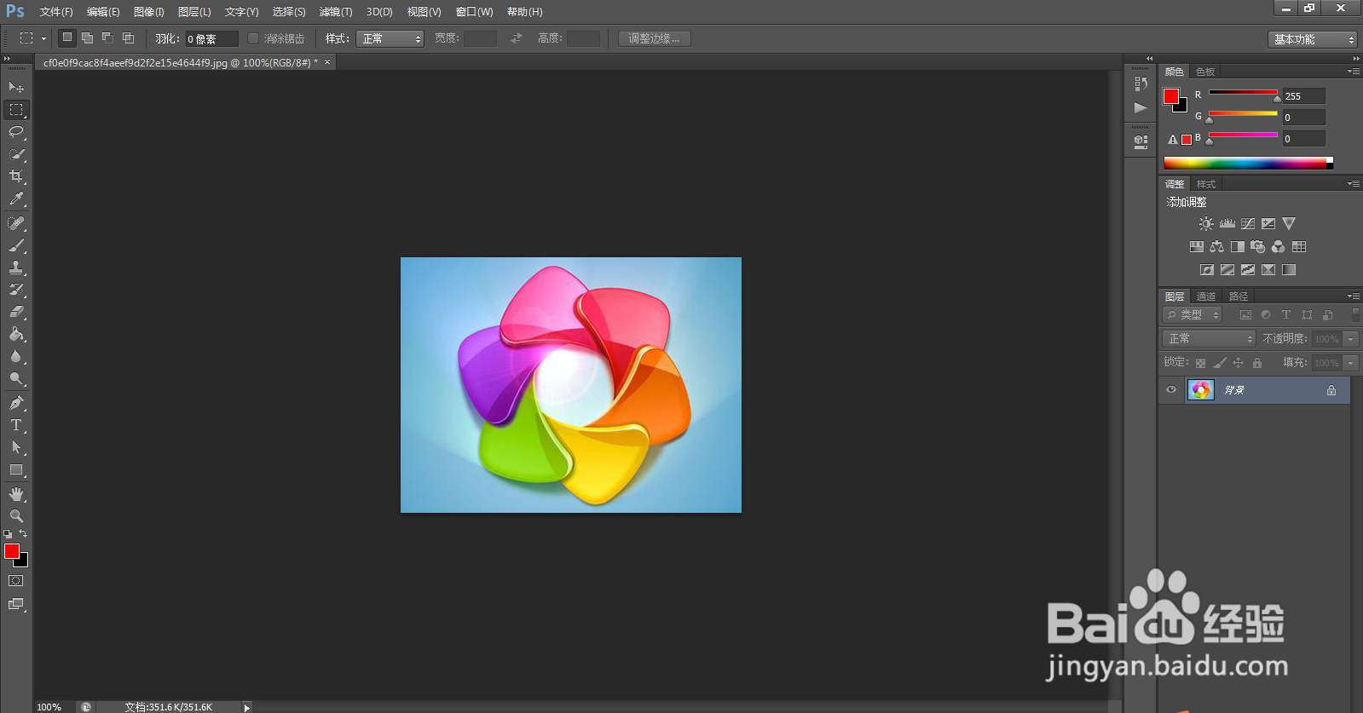
Task: Switch to the 色板 swatches tab
Action: click(1205, 72)
